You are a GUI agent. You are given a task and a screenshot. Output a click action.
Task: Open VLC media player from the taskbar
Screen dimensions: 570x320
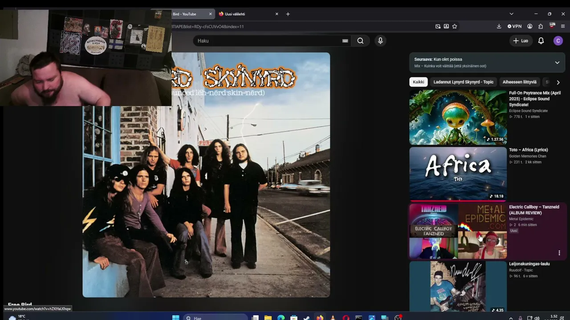[333, 318]
